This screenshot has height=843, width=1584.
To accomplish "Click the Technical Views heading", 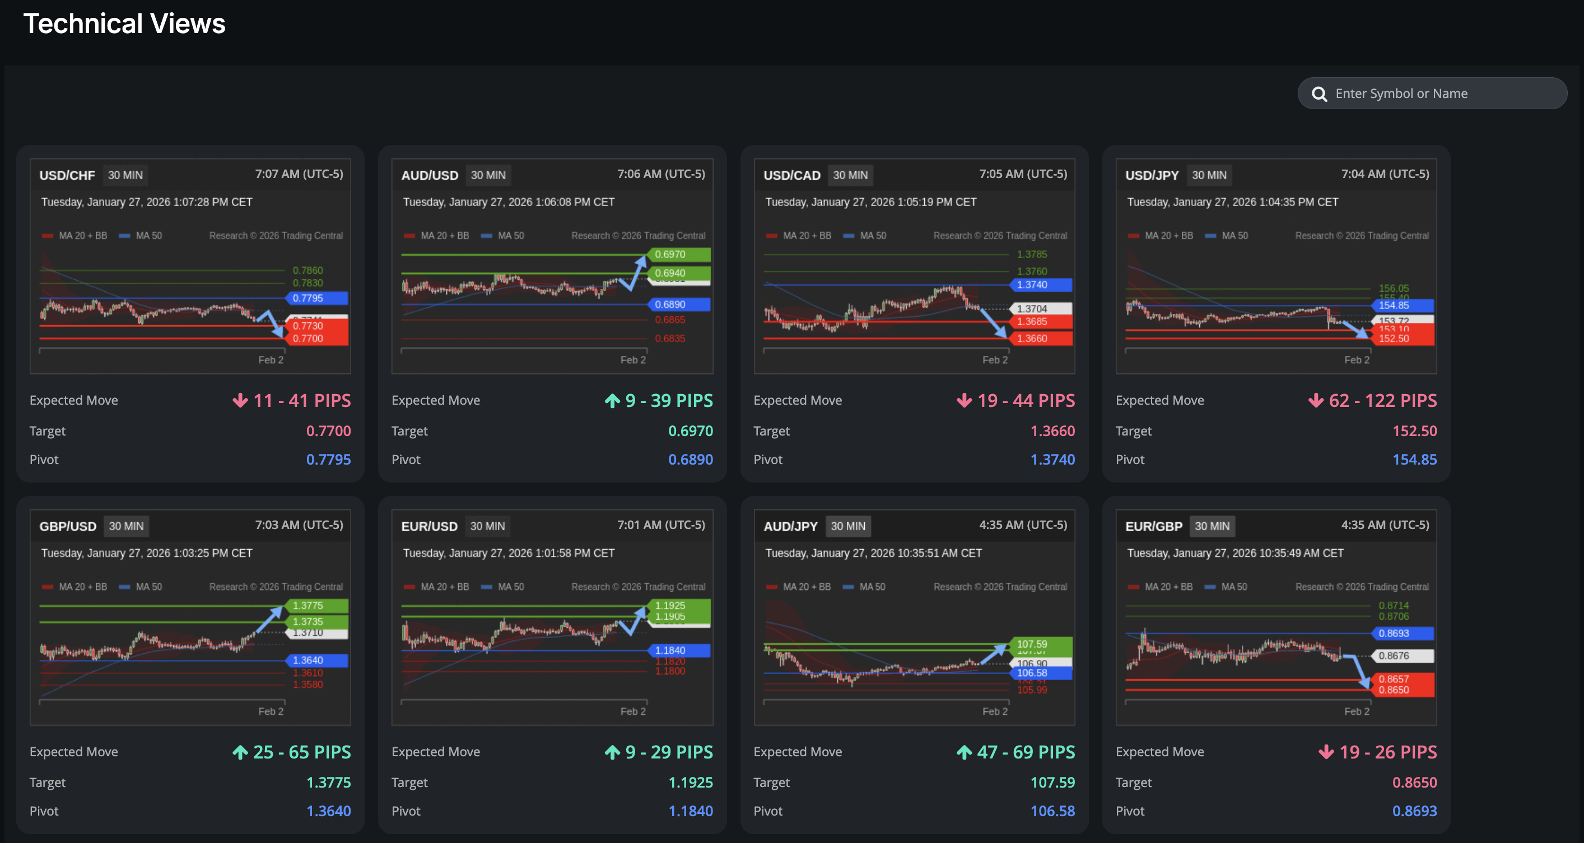I will click(124, 24).
